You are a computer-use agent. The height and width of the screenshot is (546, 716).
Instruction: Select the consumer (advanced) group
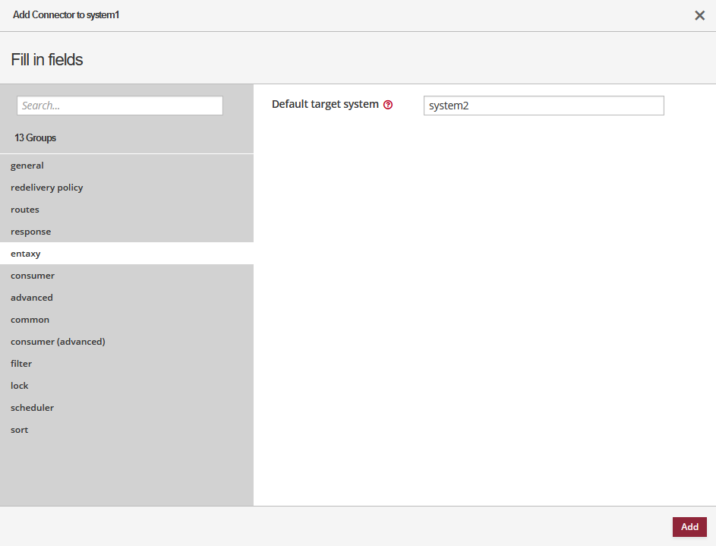[x=58, y=342]
